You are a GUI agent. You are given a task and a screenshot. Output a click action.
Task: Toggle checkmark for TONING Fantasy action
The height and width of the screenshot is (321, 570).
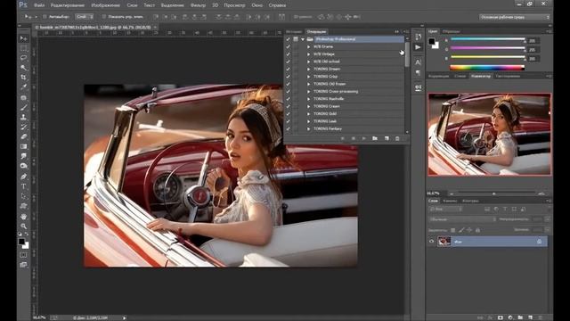click(x=289, y=128)
